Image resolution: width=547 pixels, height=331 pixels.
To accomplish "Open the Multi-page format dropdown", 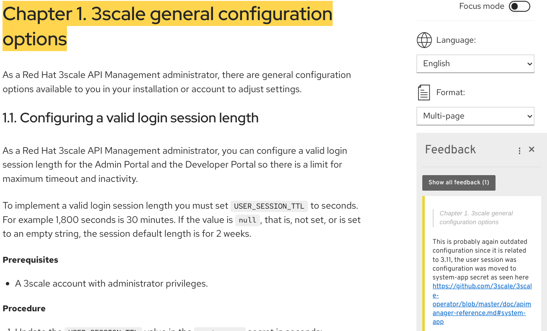I will [475, 116].
